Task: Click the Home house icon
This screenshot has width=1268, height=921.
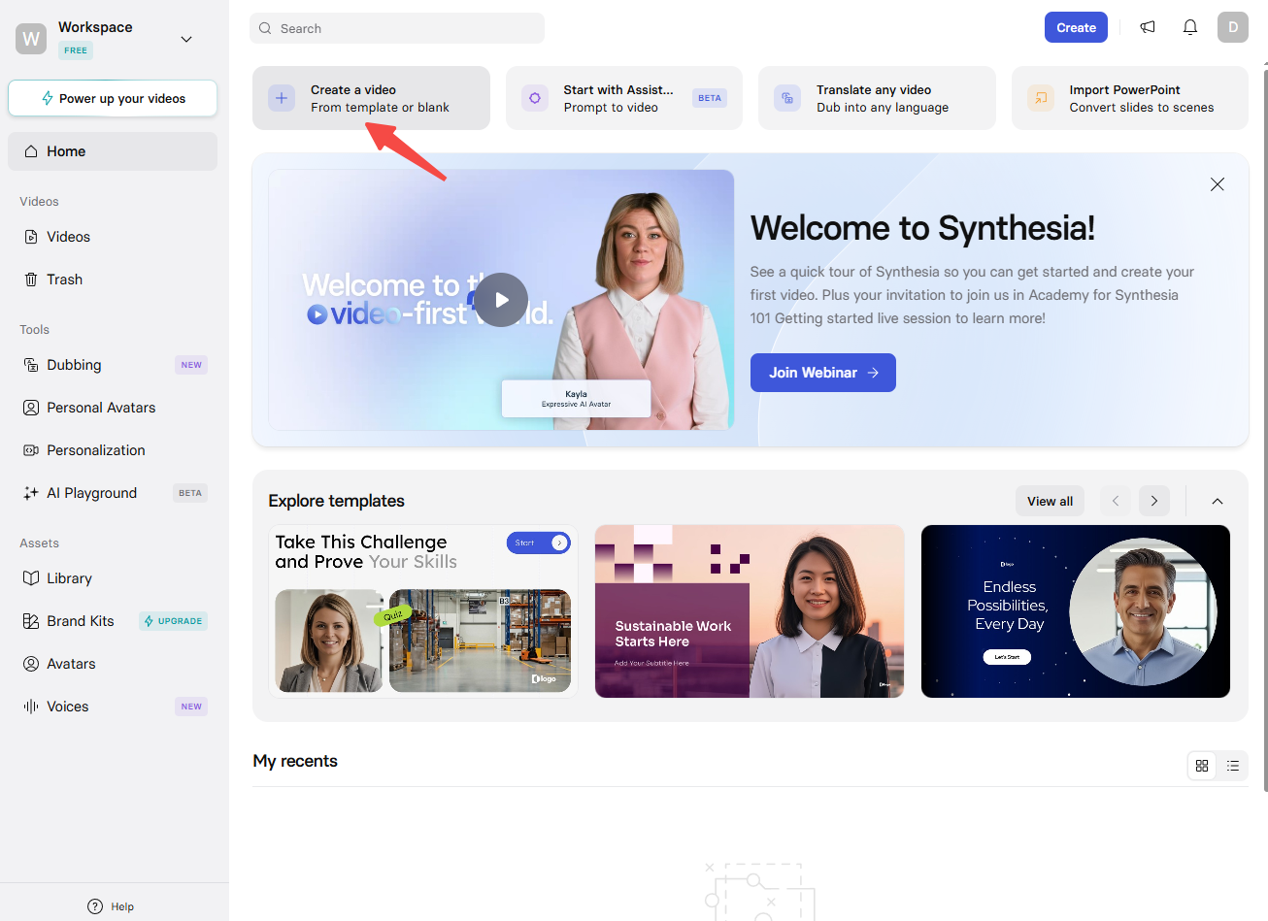Action: click(31, 151)
